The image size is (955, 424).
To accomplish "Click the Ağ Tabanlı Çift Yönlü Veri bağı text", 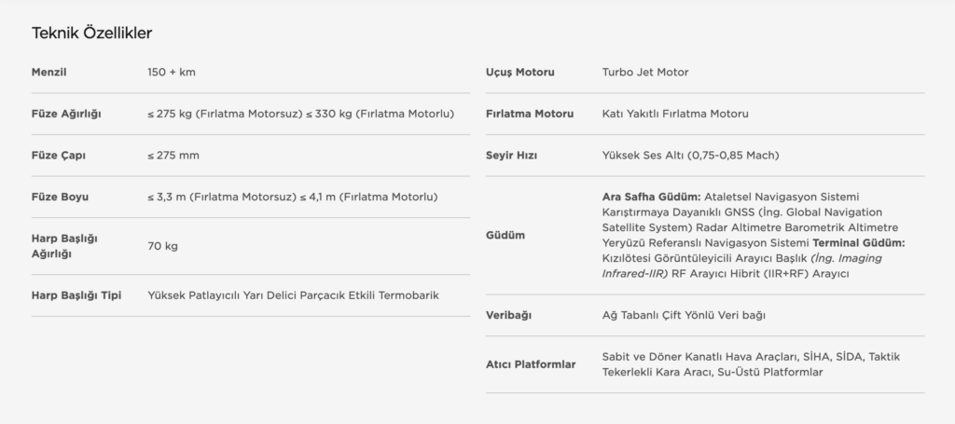I will point(684,315).
